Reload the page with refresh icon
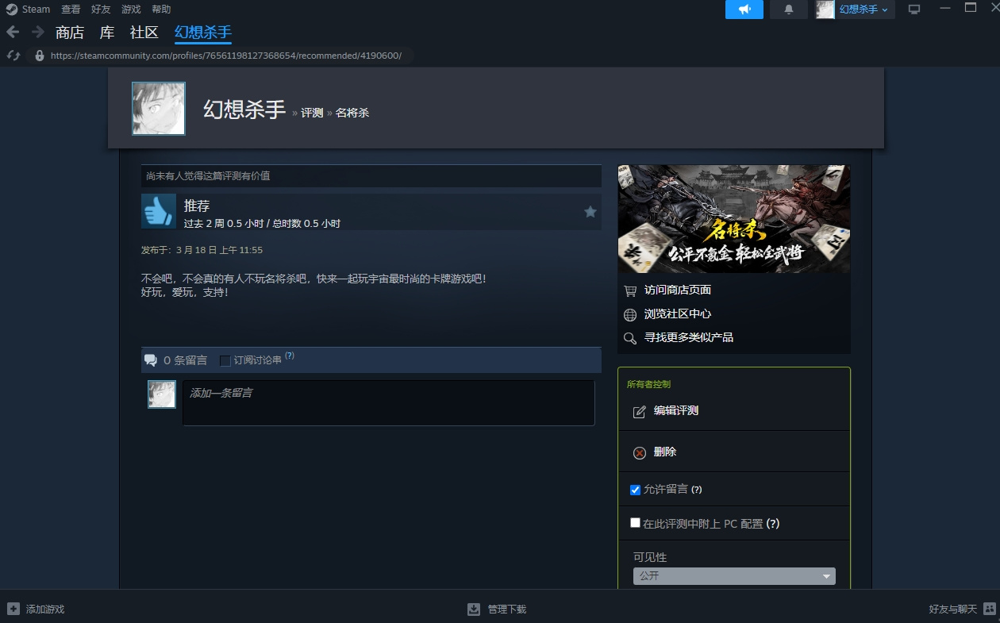1000x623 pixels. point(13,56)
